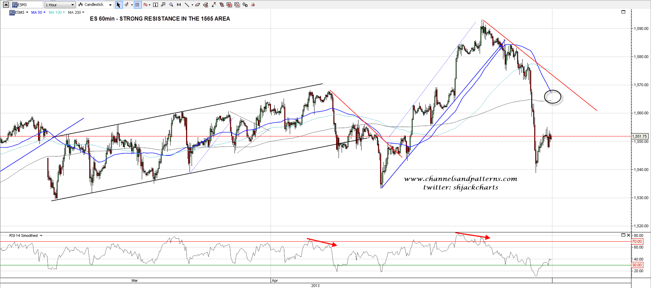Viewport: 651px width, 288px height.
Task: Open the RSI 14 Smoothed menu
Action: 26,235
